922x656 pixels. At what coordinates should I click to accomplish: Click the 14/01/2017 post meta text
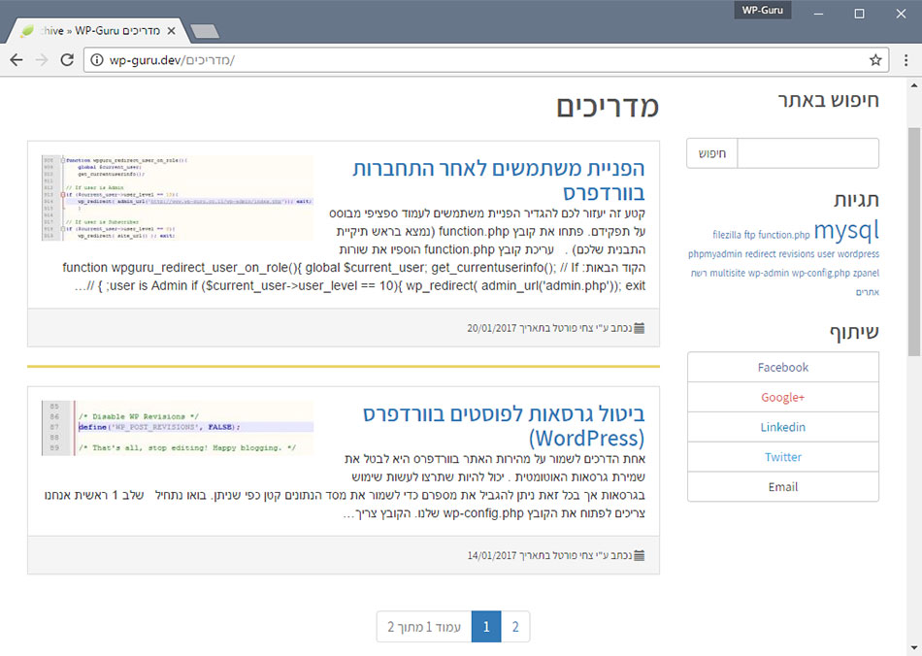pyautogui.click(x=549, y=555)
